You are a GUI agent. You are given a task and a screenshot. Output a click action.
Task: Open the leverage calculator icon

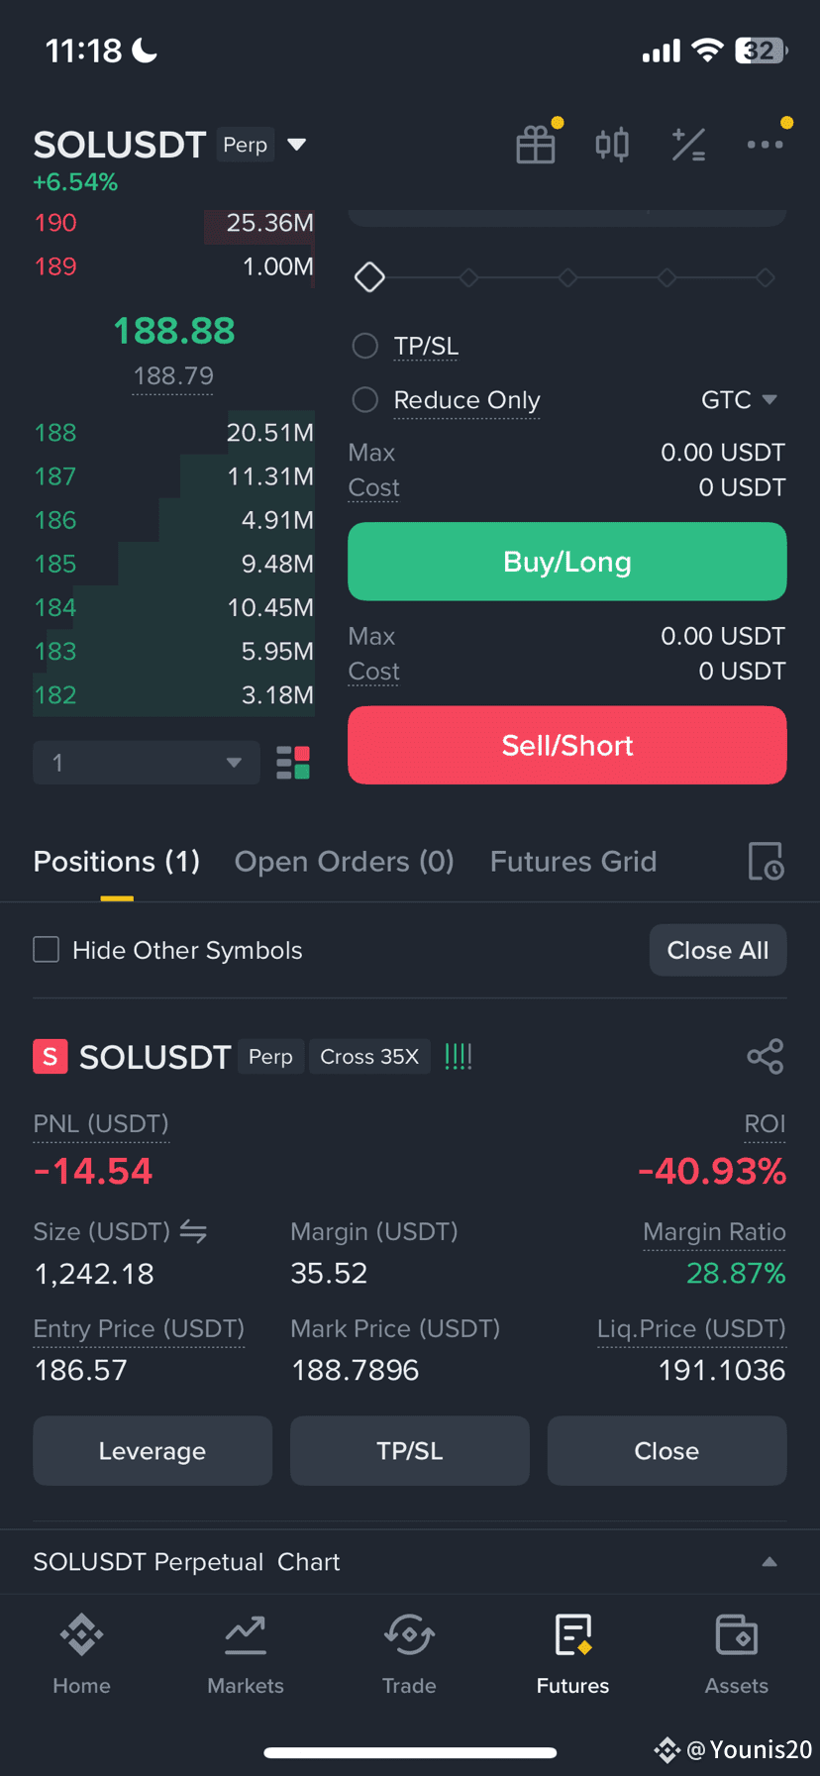point(688,145)
